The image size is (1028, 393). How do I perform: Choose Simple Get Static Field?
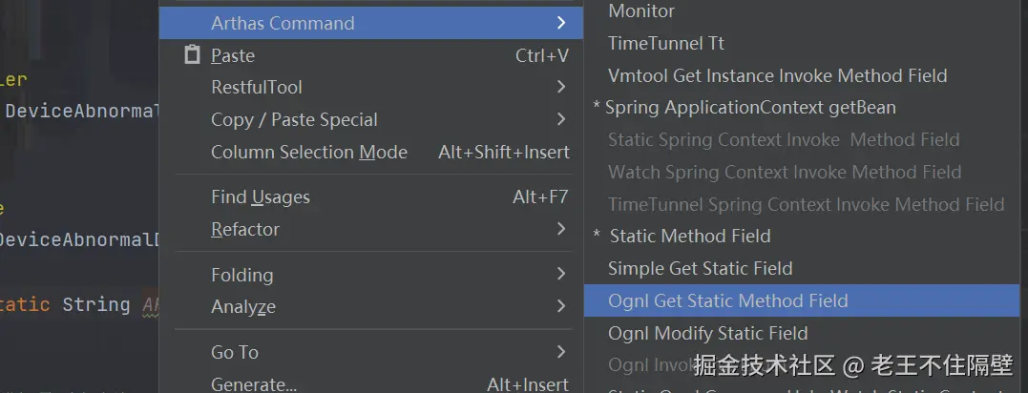pyautogui.click(x=700, y=268)
